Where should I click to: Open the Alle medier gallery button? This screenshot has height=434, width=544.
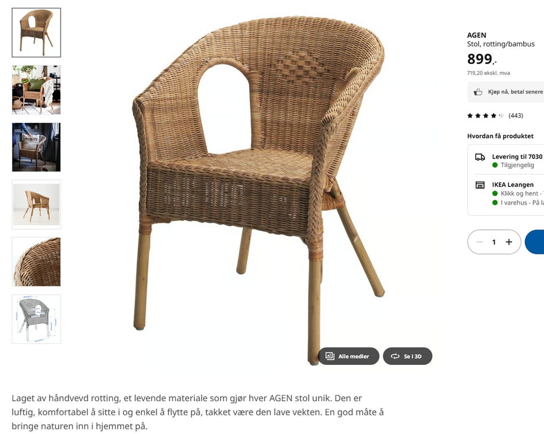click(348, 356)
